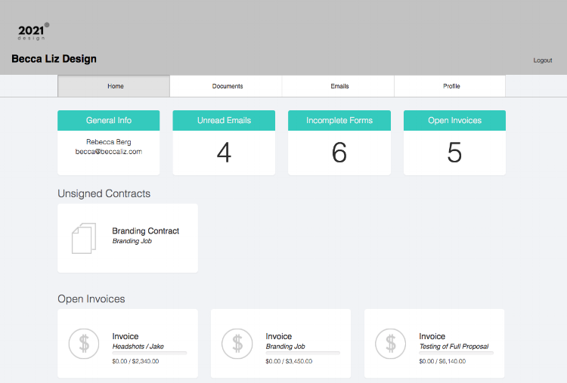Open the Profile tab

coord(451,86)
